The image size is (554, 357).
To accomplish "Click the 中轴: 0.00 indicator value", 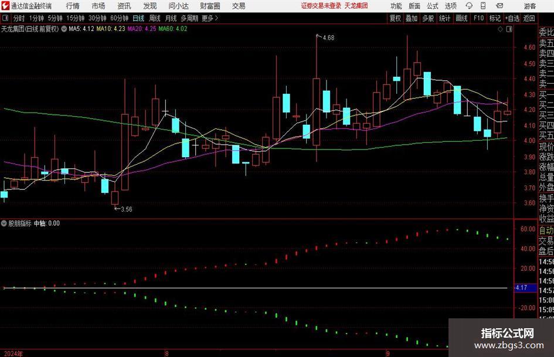I will (47, 223).
